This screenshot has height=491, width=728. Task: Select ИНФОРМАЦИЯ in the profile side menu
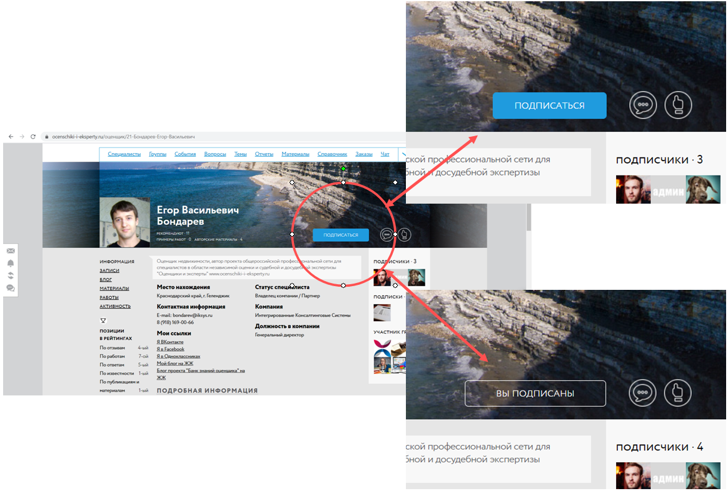pyautogui.click(x=117, y=262)
